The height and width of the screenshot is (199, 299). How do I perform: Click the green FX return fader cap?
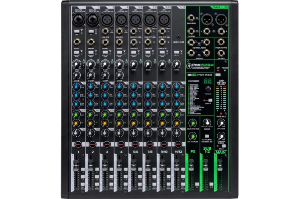pos(191,165)
